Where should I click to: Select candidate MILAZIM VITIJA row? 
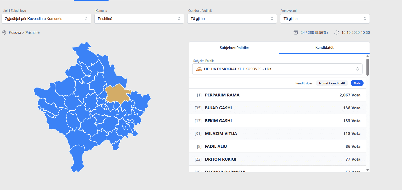click(x=277, y=133)
